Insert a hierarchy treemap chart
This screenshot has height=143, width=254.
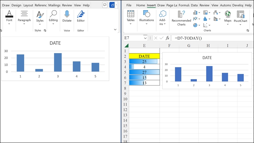tap(205, 12)
